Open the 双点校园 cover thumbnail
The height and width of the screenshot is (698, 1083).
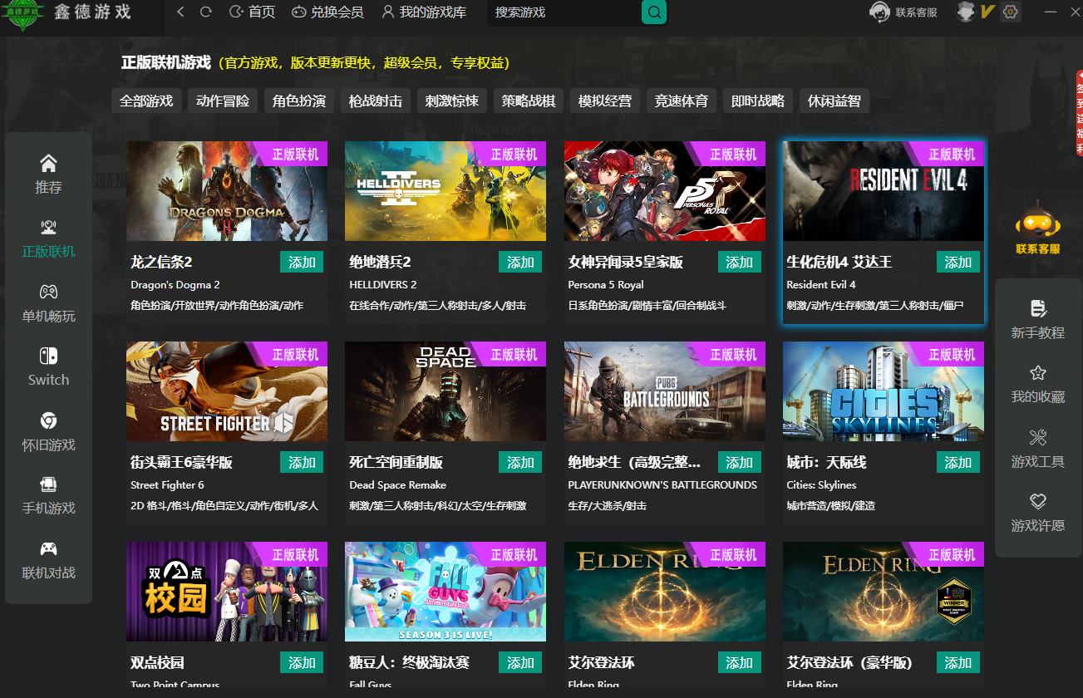(x=227, y=592)
